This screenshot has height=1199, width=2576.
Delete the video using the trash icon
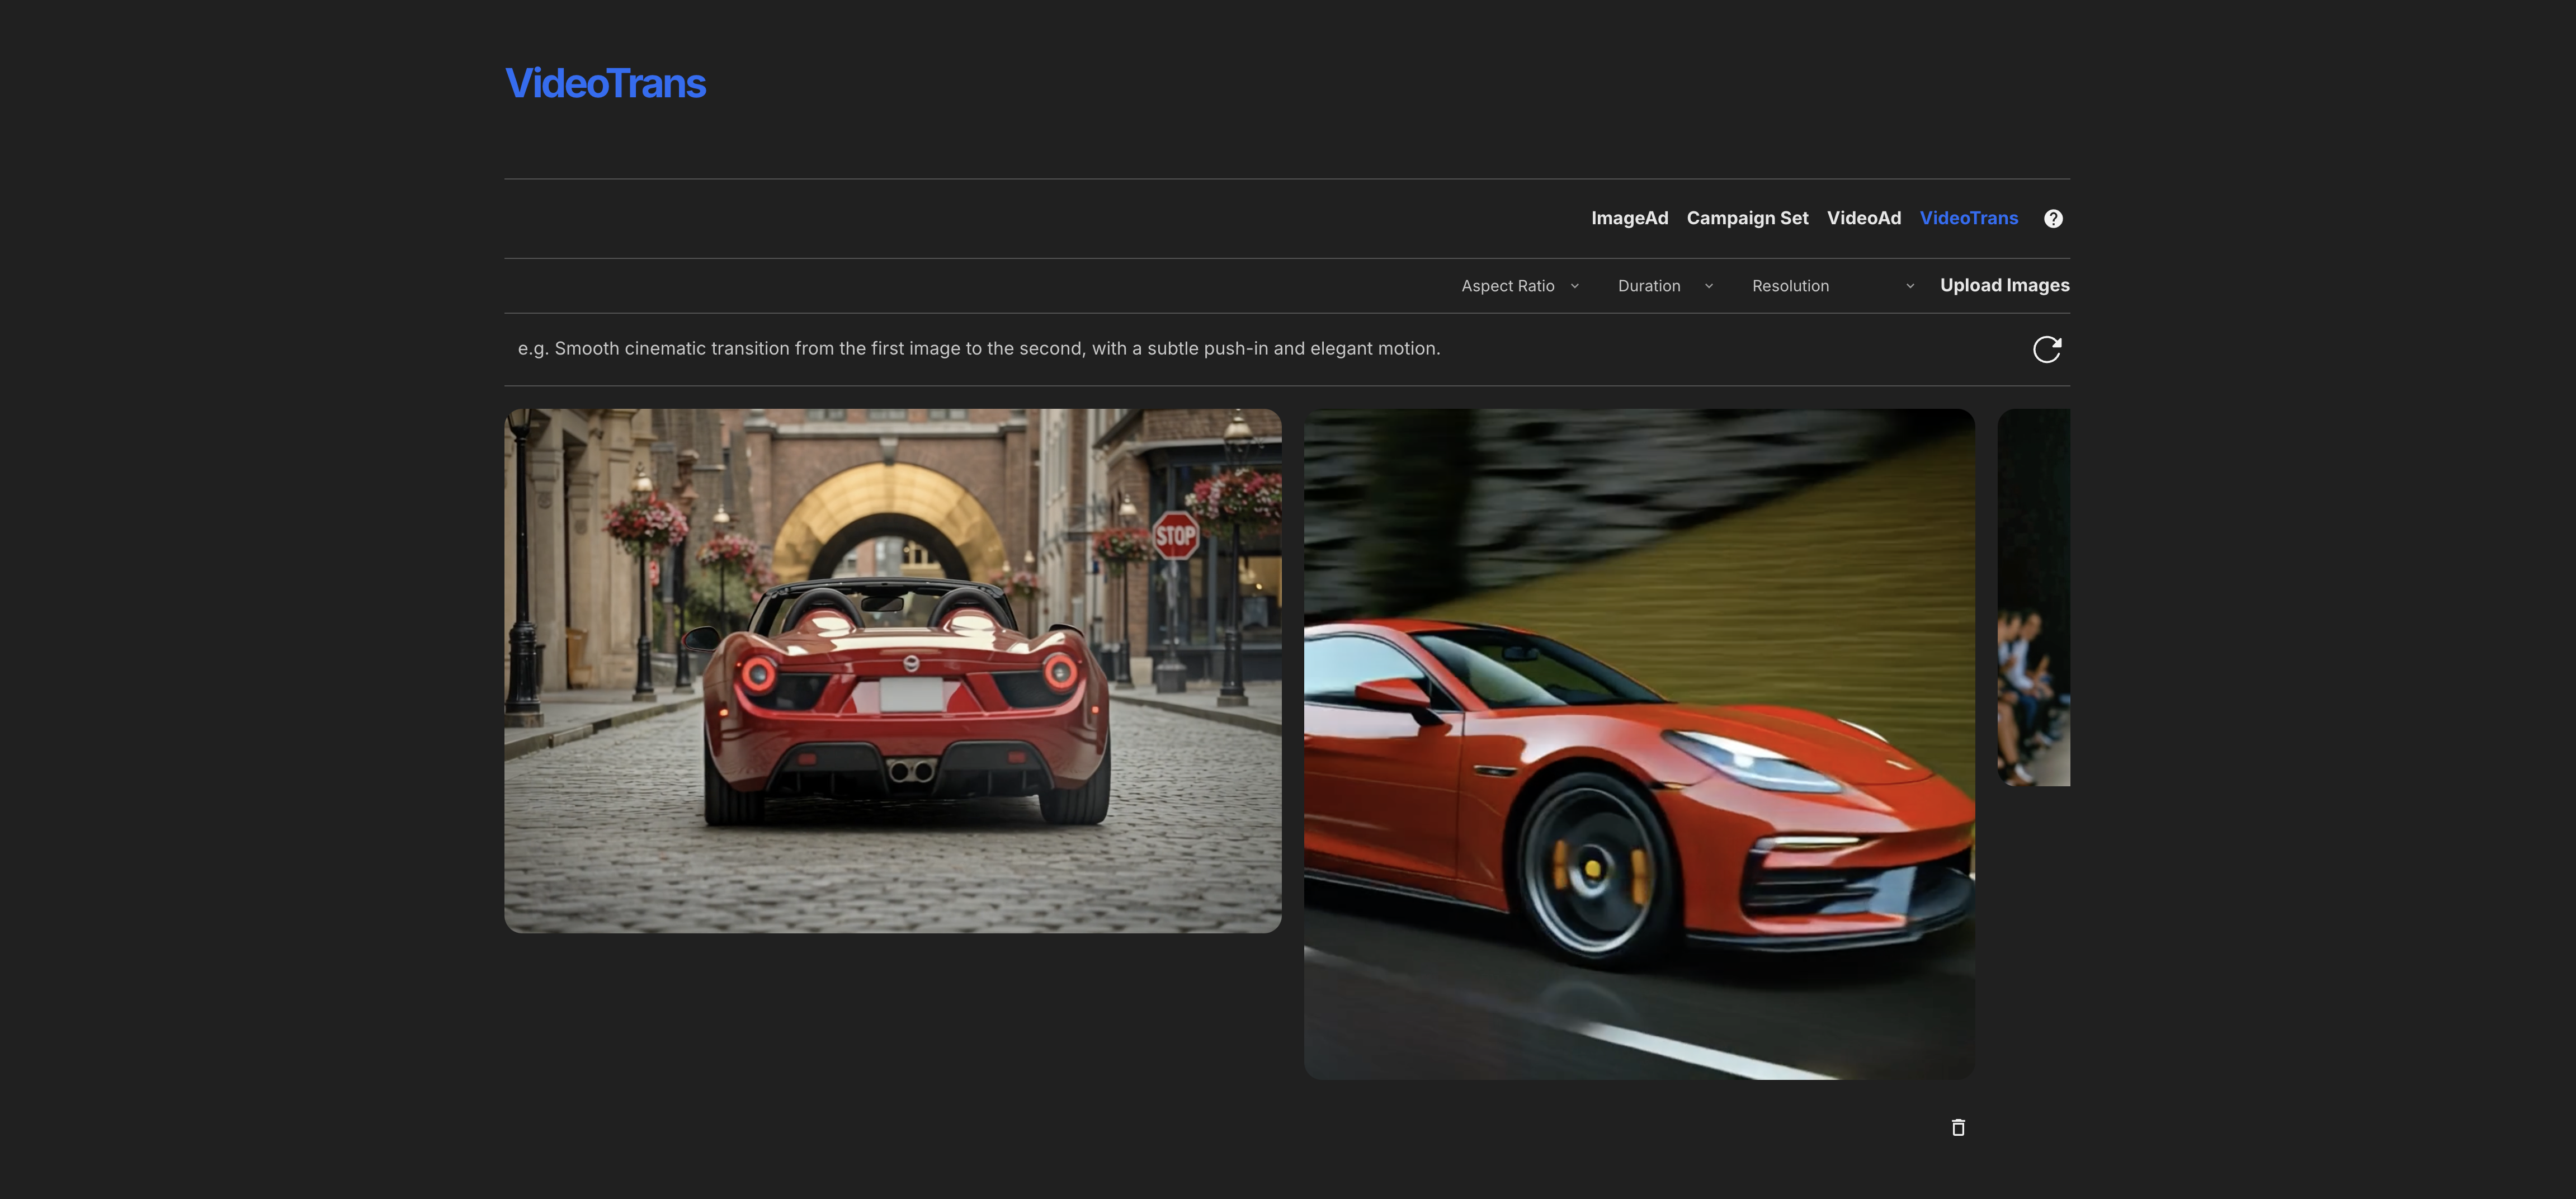click(1958, 1127)
